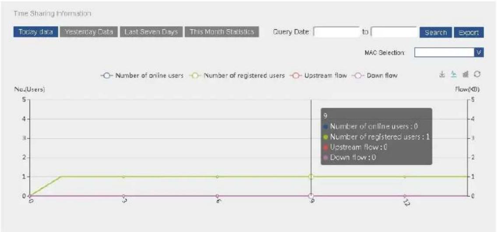Focus the Query Date end field

394,32
